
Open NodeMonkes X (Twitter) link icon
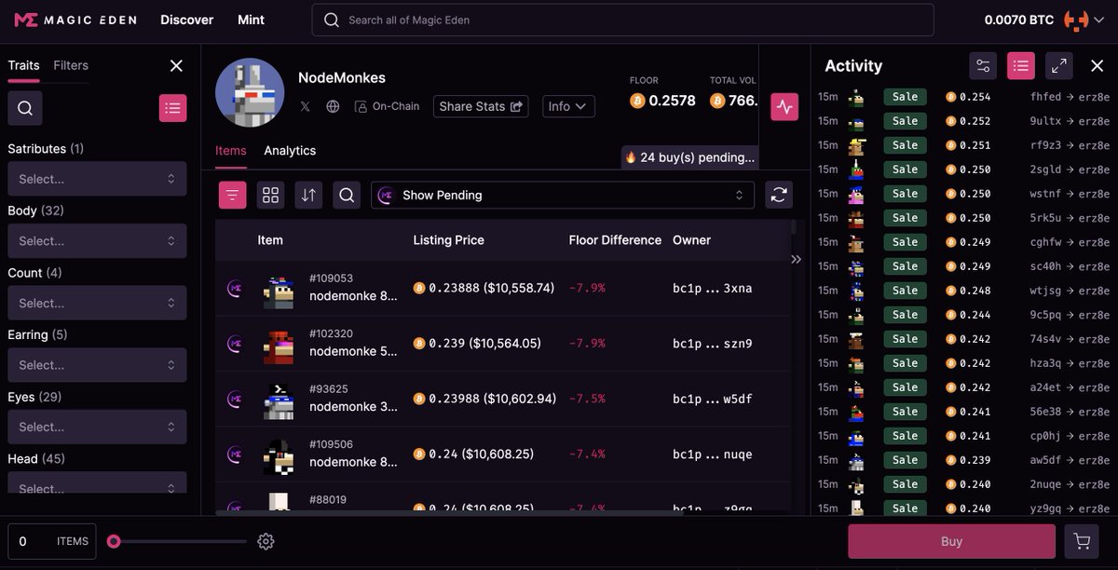[x=306, y=106]
